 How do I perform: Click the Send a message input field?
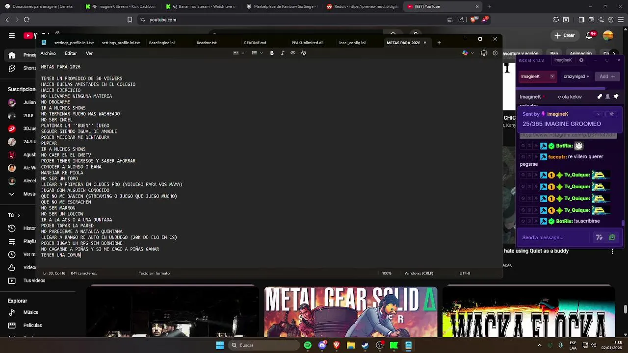554,238
